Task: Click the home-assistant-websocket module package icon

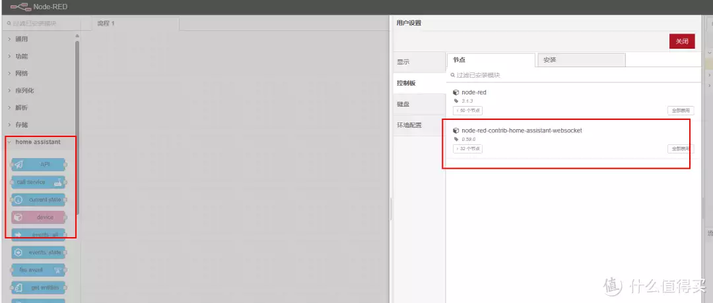Action: (456, 130)
